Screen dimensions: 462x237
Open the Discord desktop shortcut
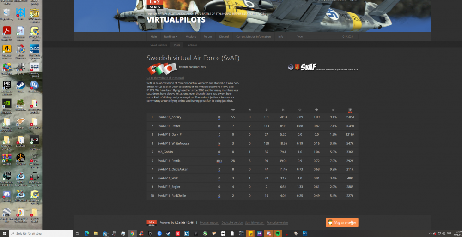[6, 196]
